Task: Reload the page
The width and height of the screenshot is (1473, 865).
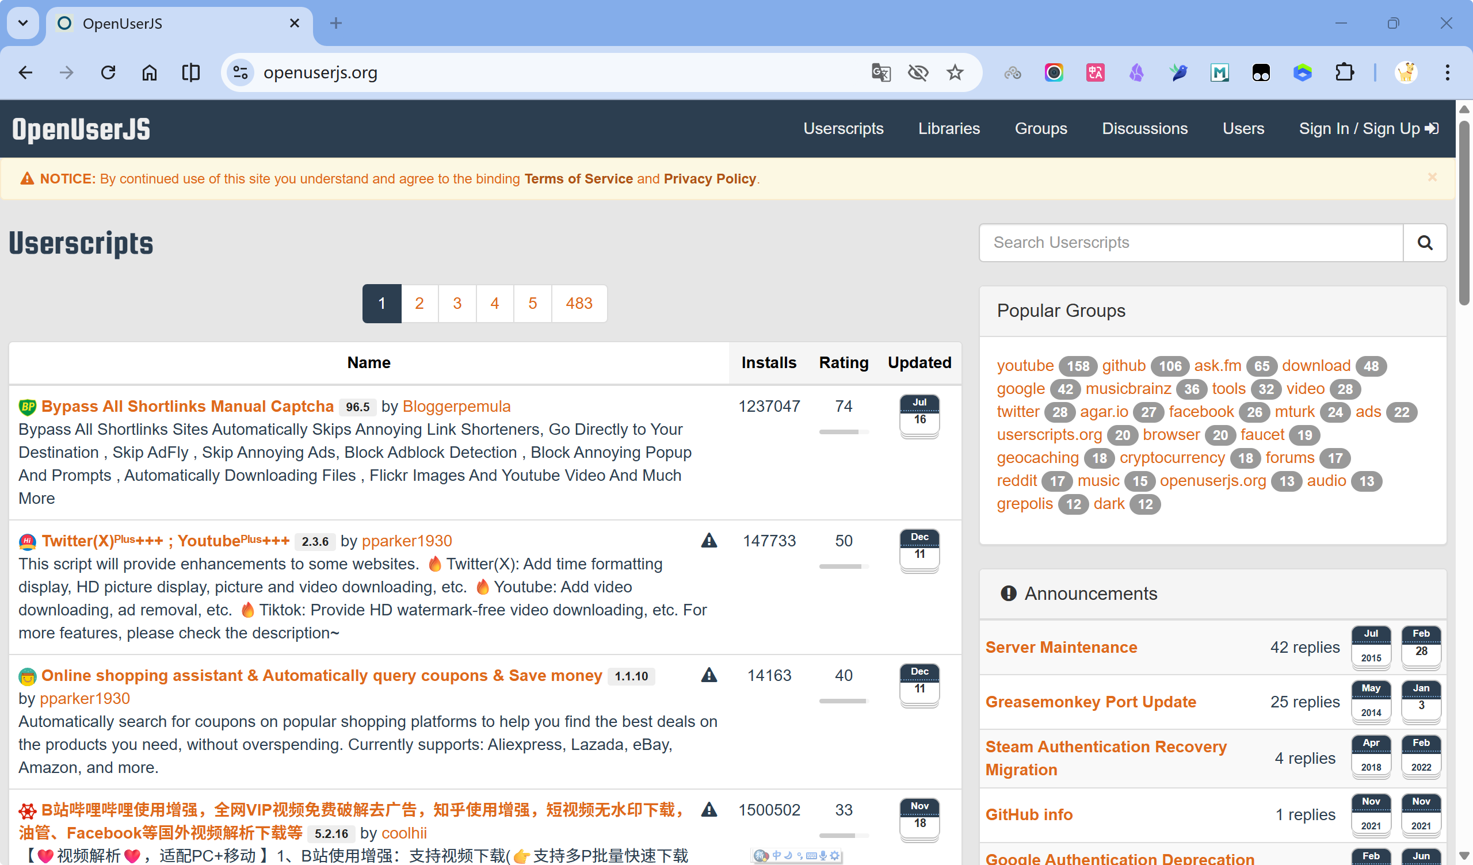Action: coord(108,72)
